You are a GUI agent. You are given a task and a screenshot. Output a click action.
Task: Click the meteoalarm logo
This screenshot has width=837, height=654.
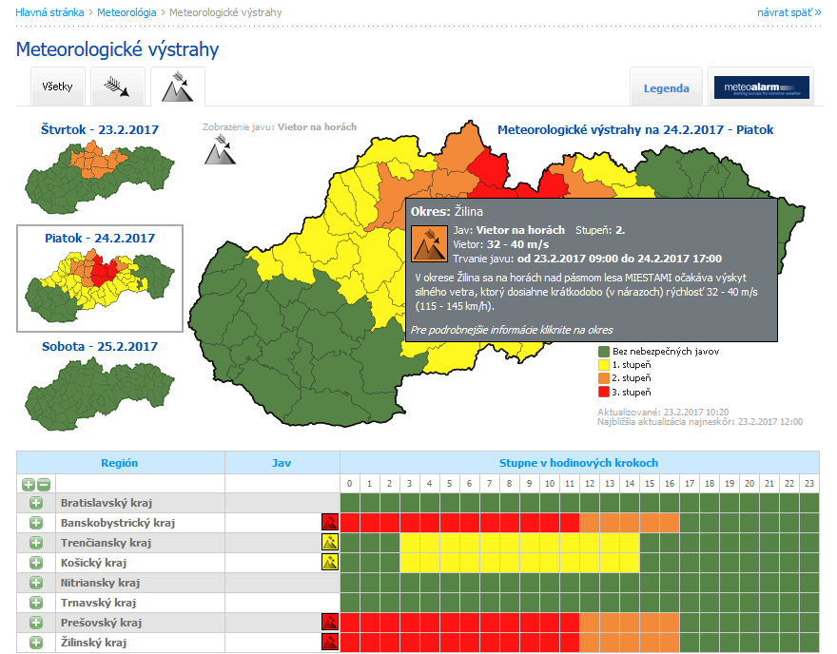[760, 87]
